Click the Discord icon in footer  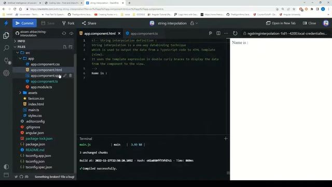tap(26, 177)
